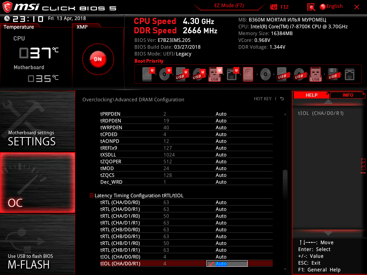
Task: Click the time display 23:10
Action: 28,19
